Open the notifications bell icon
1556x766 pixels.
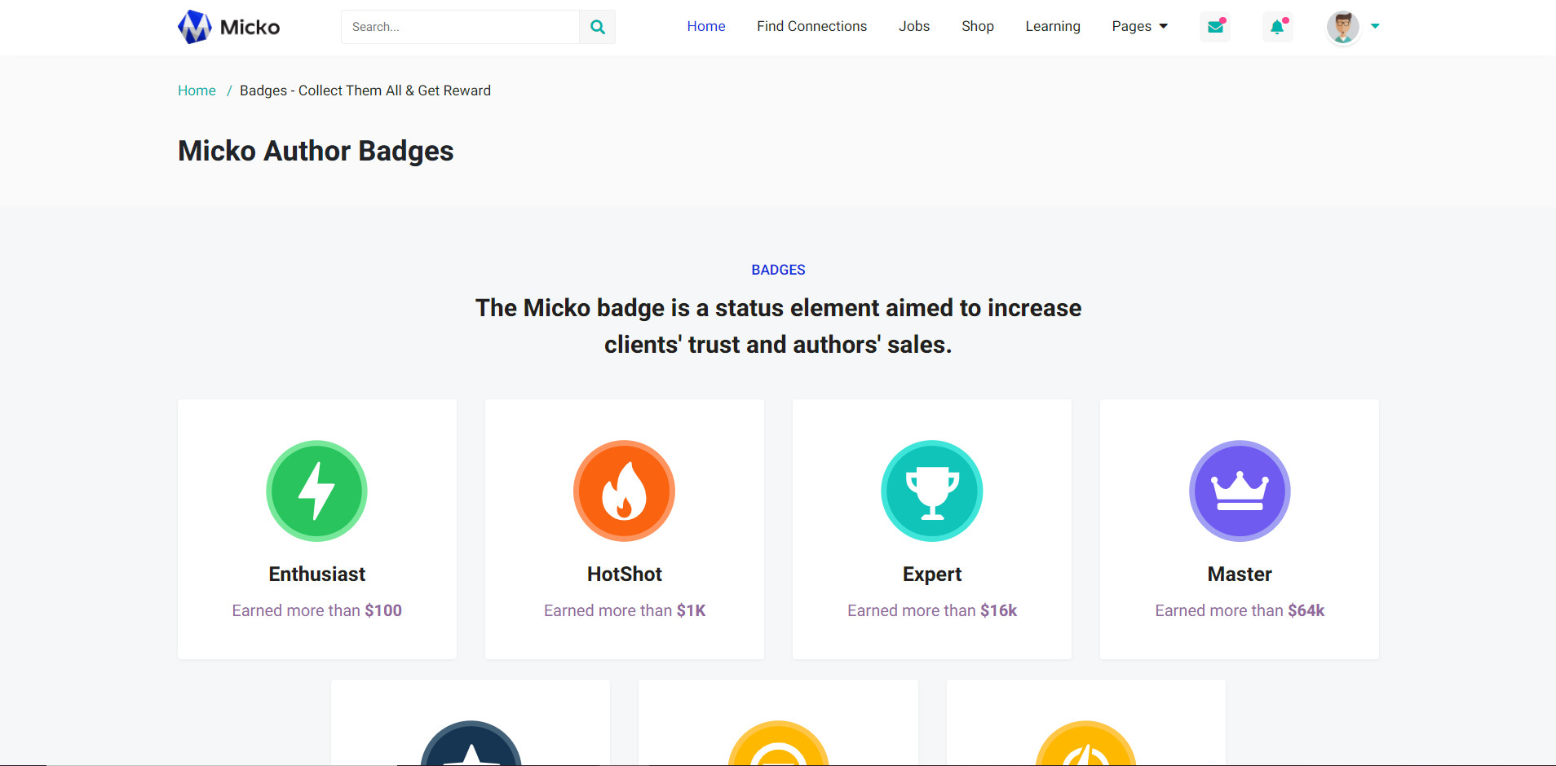tap(1277, 27)
